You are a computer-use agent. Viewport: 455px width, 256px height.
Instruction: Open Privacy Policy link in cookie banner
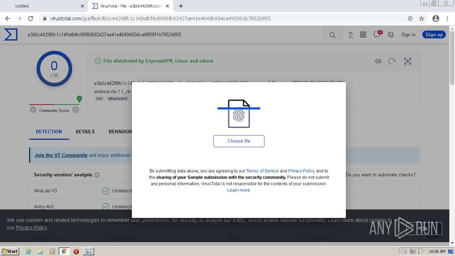coord(31,228)
